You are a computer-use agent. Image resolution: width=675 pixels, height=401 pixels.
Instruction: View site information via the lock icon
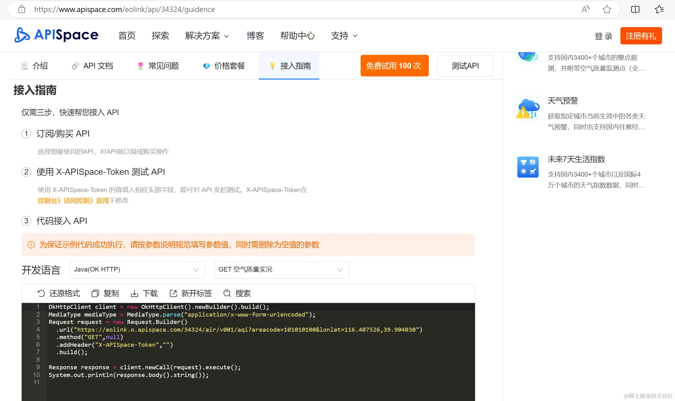pos(22,10)
